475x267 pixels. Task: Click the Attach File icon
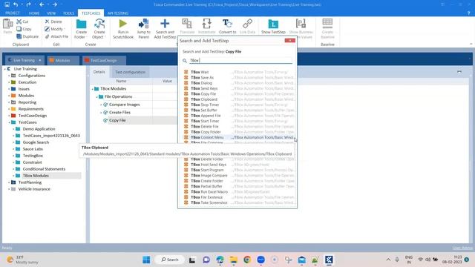47,36
